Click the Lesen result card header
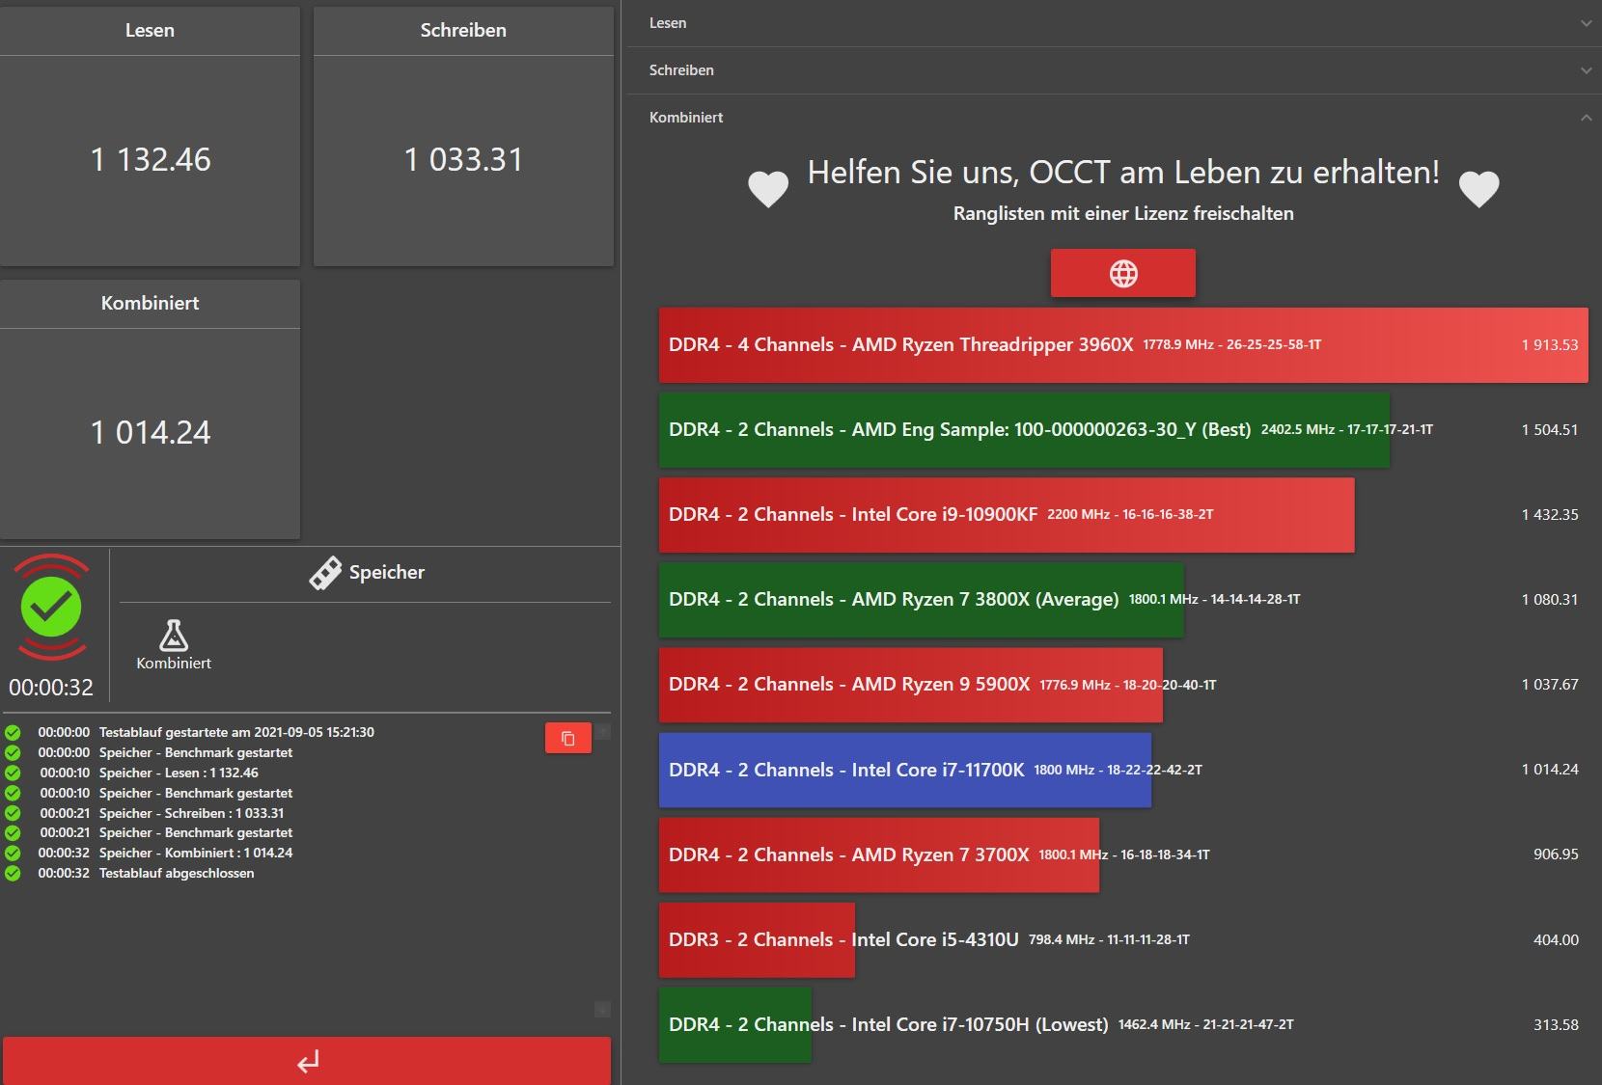Screen dimensions: 1602x1085 150,31
